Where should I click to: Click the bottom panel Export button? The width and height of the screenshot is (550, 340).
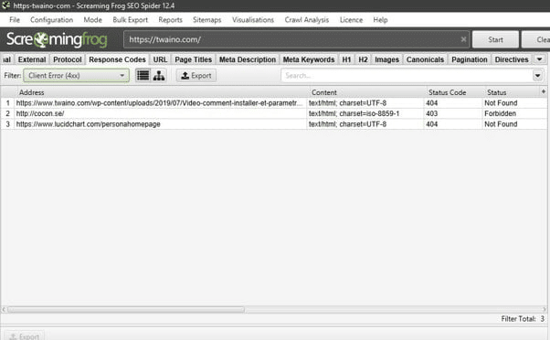(25, 336)
